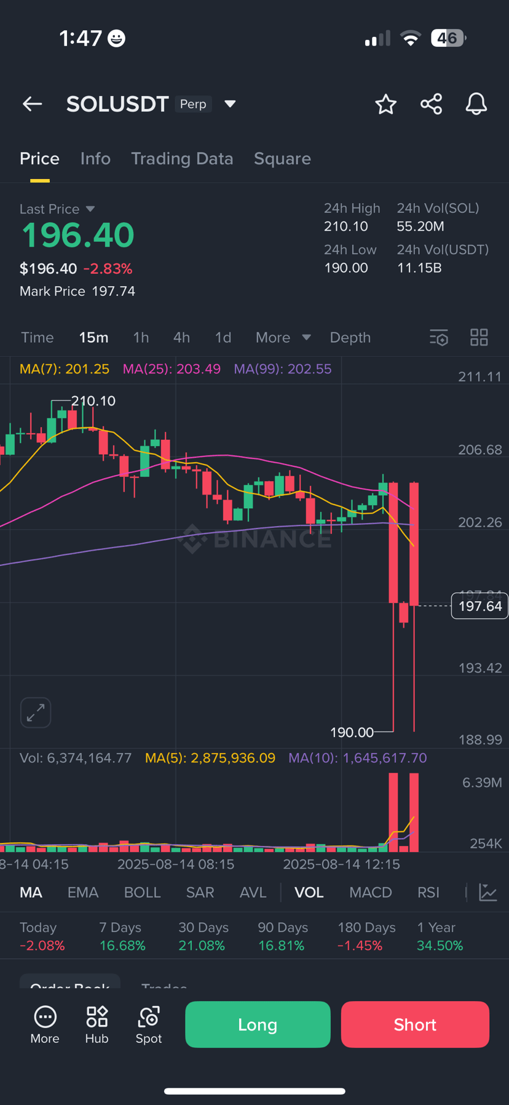Viewport: 509px width, 1105px height.
Task: Tap the 197.64 current price tag
Action: coord(479,606)
